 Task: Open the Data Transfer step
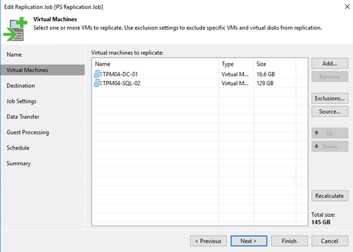[x=23, y=117]
